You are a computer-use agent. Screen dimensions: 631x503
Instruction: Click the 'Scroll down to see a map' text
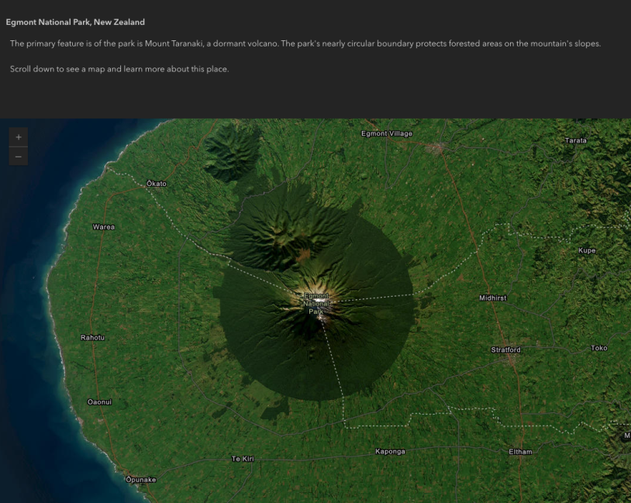pos(119,69)
